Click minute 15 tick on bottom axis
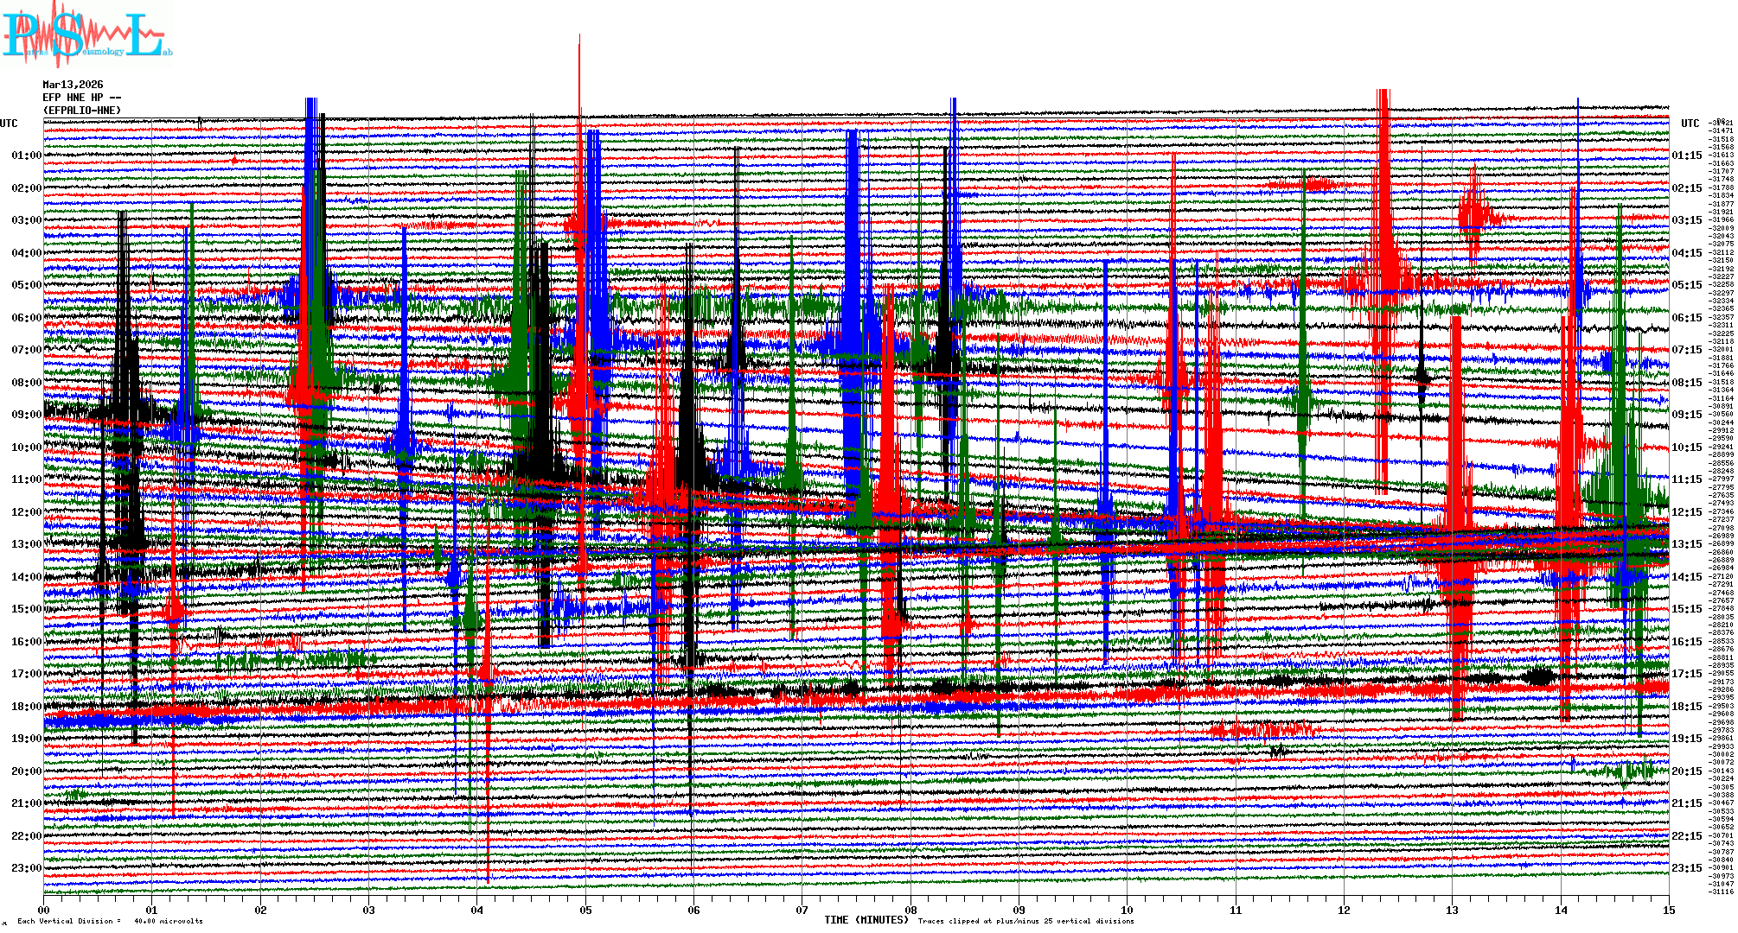 [x=1668, y=910]
